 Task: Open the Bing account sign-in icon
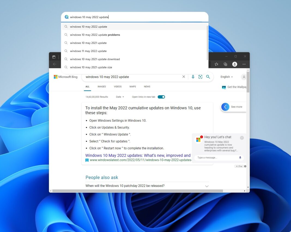[244, 77]
